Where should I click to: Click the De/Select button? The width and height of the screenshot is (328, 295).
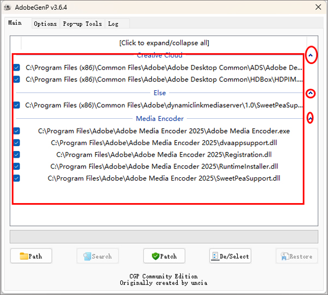point(230,256)
